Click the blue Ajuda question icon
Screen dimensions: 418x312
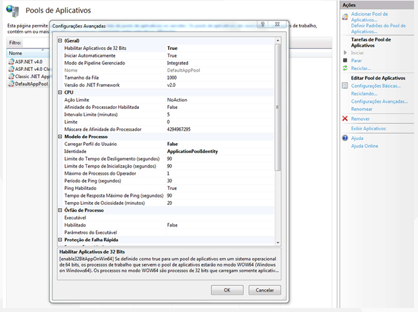pos(345,138)
